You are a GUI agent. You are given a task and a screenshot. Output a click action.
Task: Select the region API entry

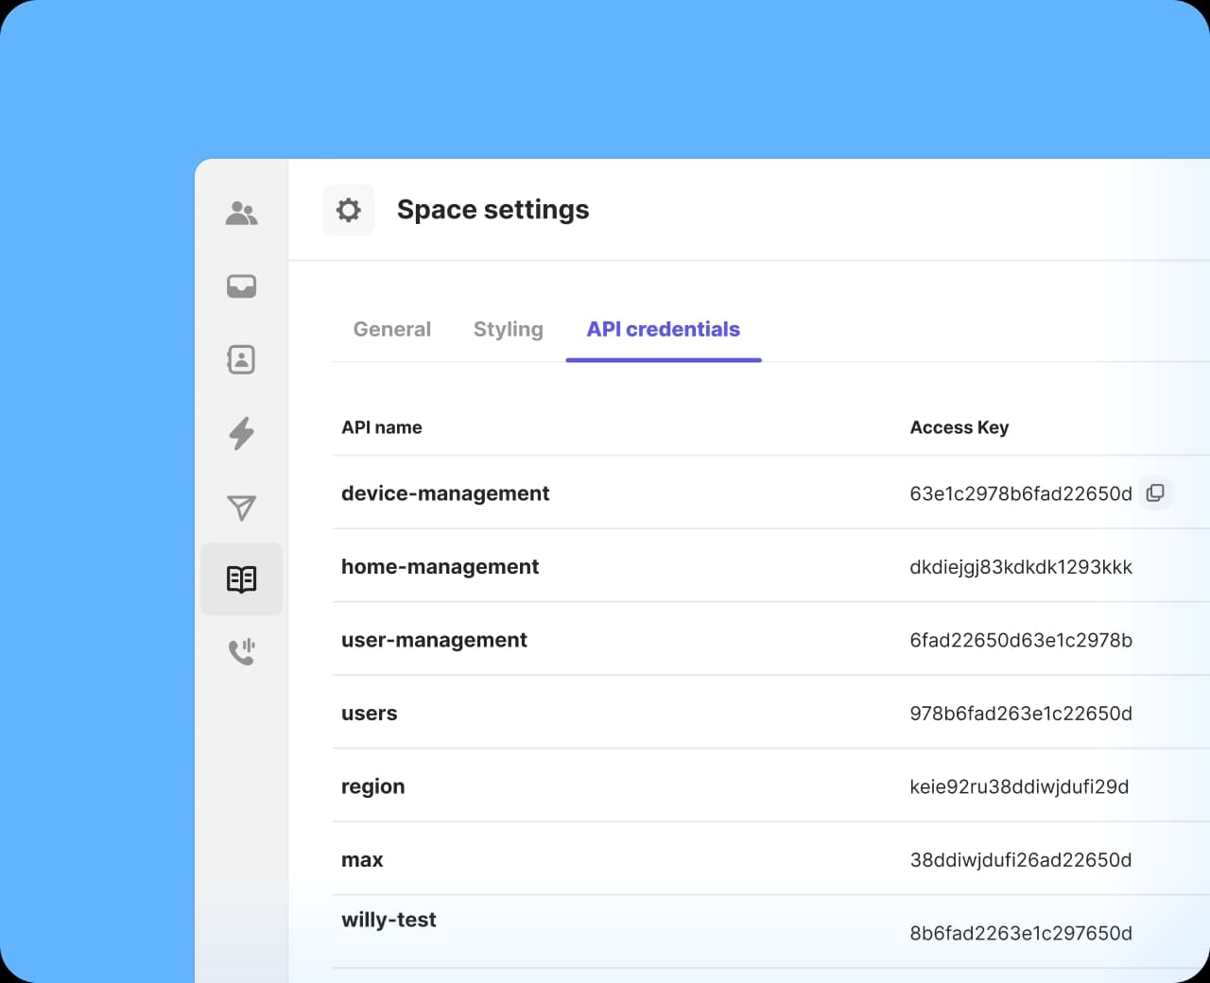tap(372, 786)
